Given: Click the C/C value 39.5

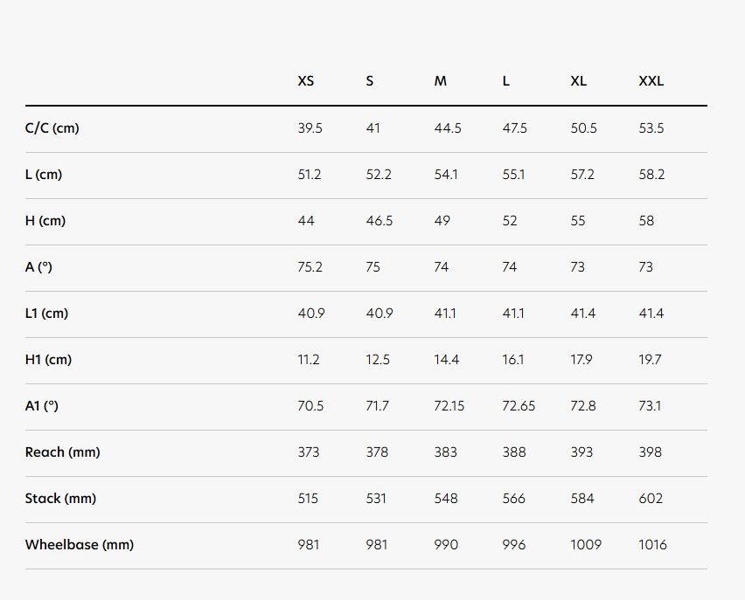Looking at the screenshot, I should click(x=310, y=128).
